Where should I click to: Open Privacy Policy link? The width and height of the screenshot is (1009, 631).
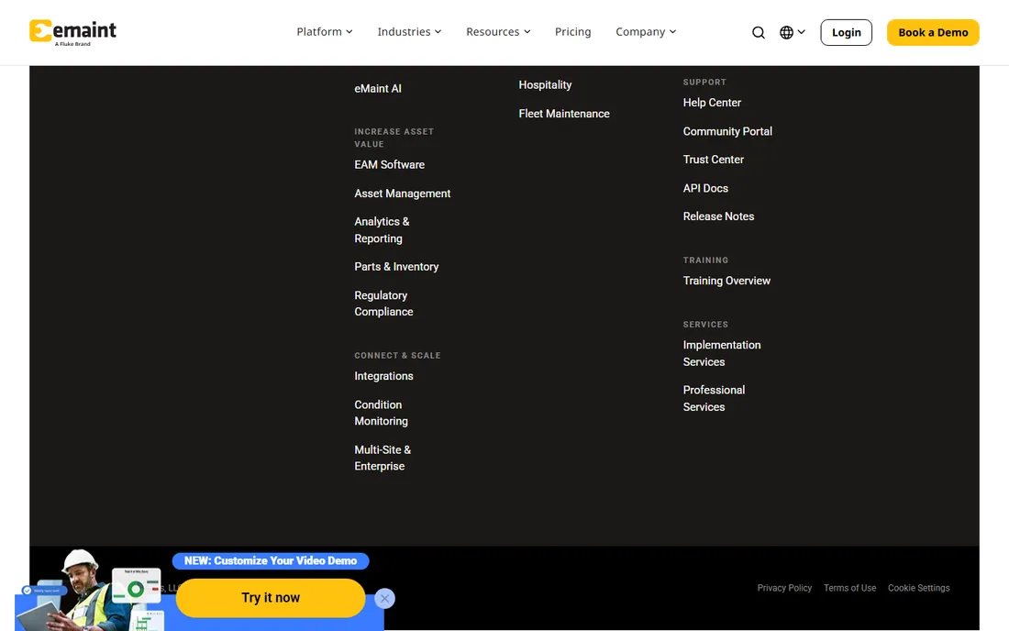pos(784,588)
